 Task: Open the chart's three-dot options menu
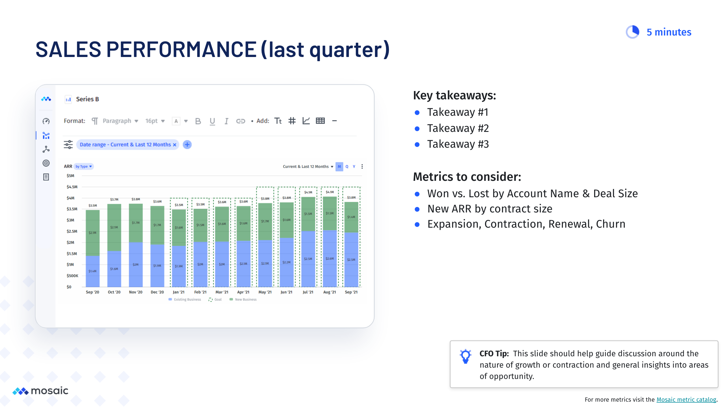pos(362,166)
